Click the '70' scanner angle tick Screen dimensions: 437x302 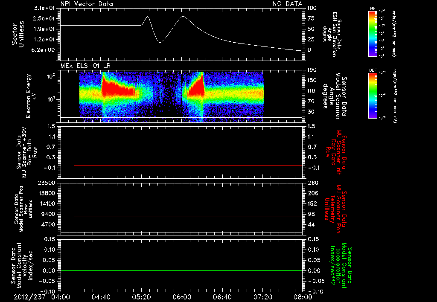311,102
